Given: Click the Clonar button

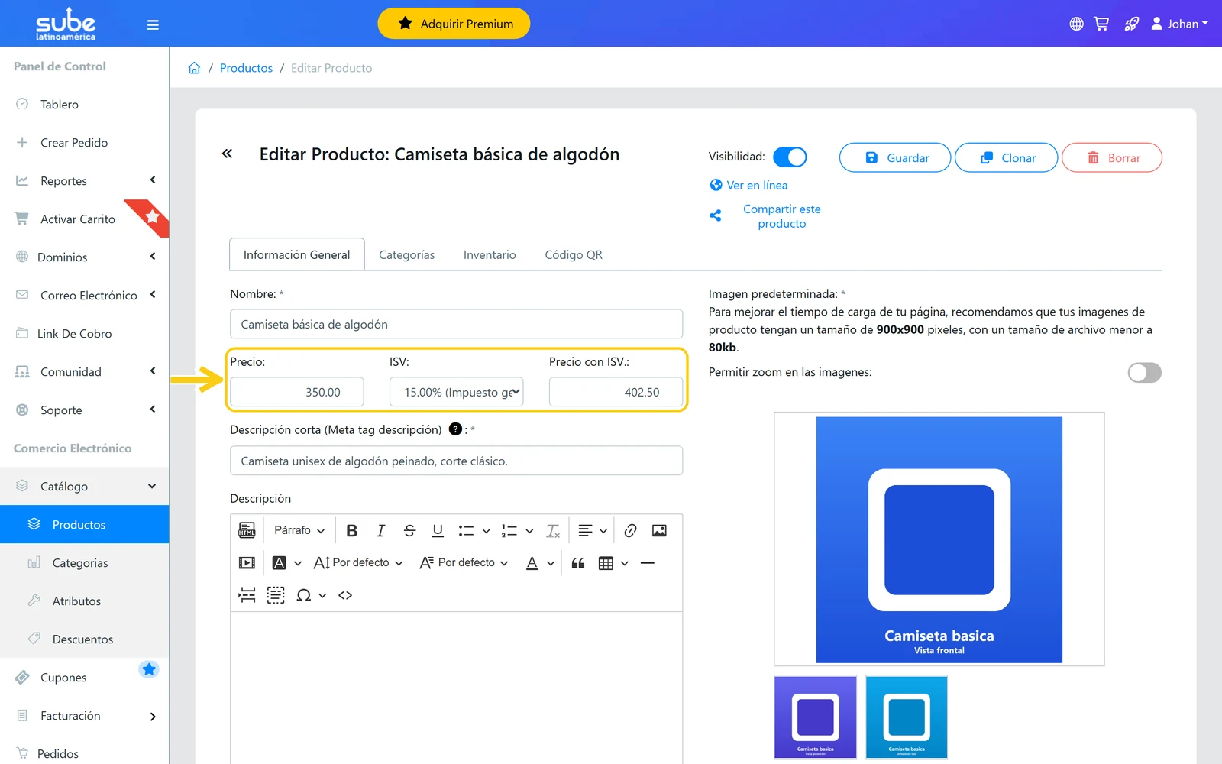Looking at the screenshot, I should pos(1007,157).
